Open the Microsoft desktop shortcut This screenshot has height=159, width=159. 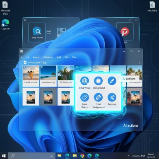click(5, 8)
